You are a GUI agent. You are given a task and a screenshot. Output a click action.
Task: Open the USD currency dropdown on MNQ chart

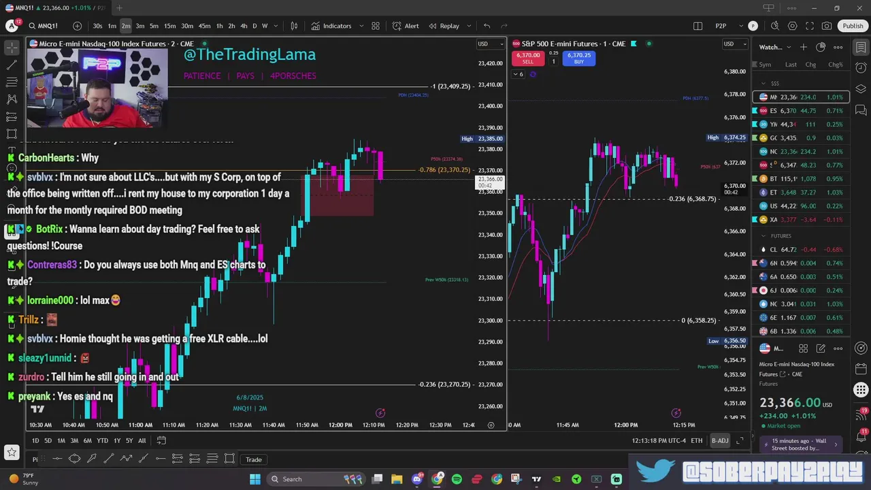[x=490, y=44]
